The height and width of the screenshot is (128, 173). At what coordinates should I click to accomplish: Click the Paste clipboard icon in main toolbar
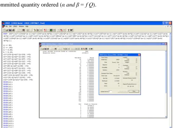point(24,30)
